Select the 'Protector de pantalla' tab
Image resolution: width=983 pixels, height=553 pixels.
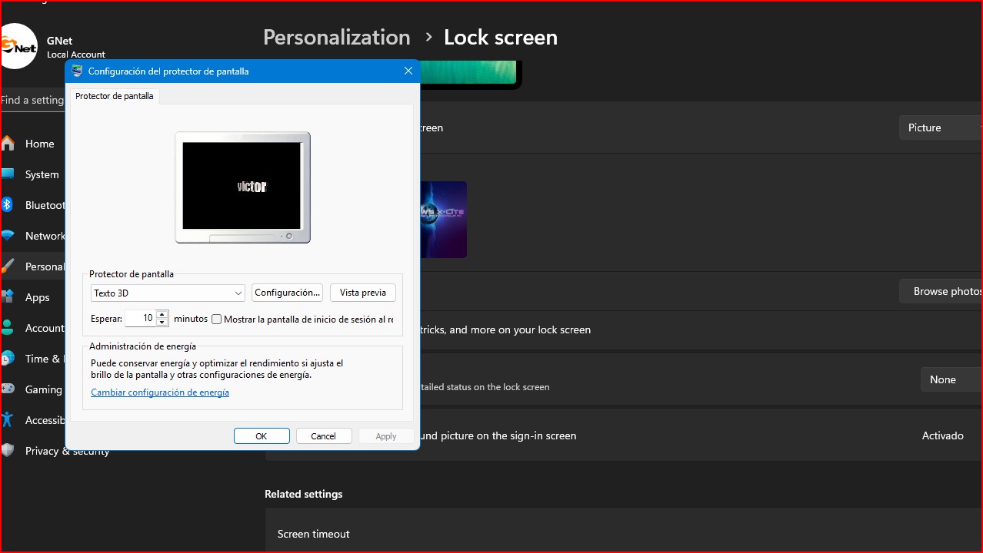pos(115,96)
